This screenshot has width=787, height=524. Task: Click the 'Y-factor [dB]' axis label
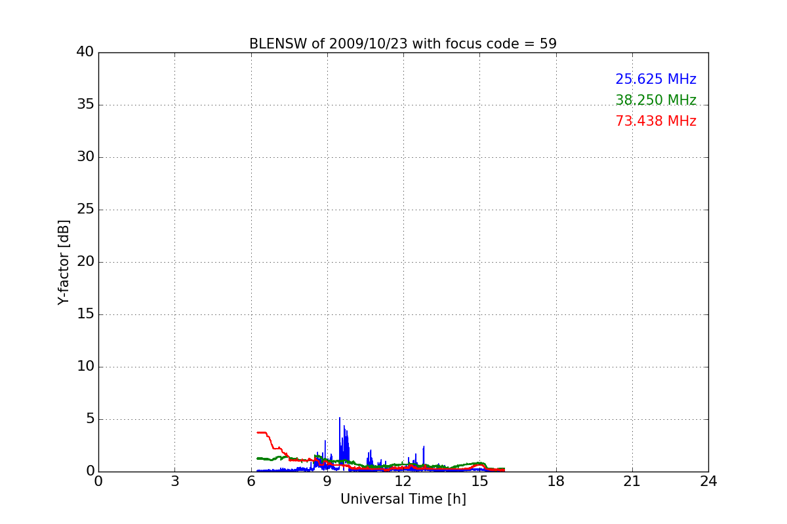[64, 262]
